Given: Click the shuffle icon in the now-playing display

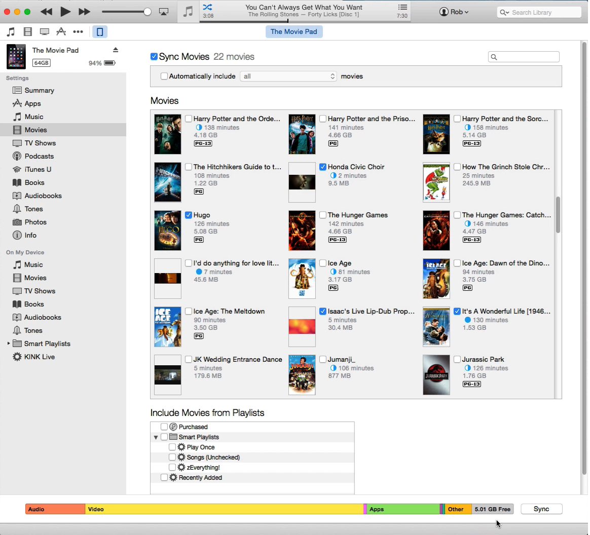Looking at the screenshot, I should pos(208,7).
